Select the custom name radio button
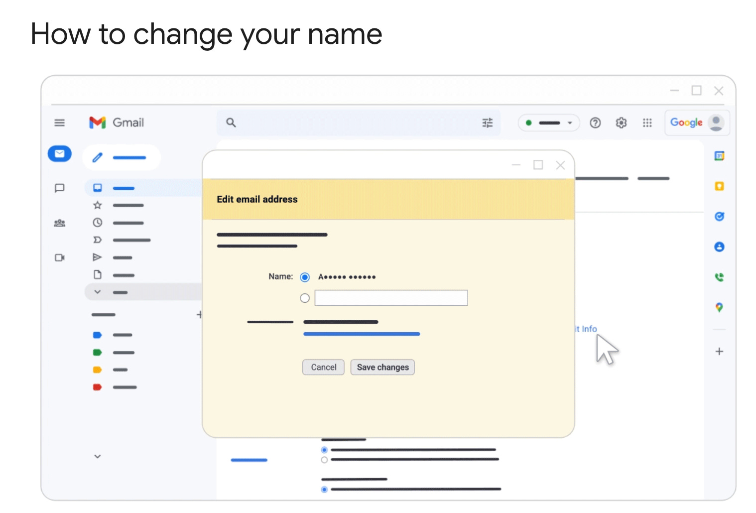756x513 pixels. tap(305, 298)
